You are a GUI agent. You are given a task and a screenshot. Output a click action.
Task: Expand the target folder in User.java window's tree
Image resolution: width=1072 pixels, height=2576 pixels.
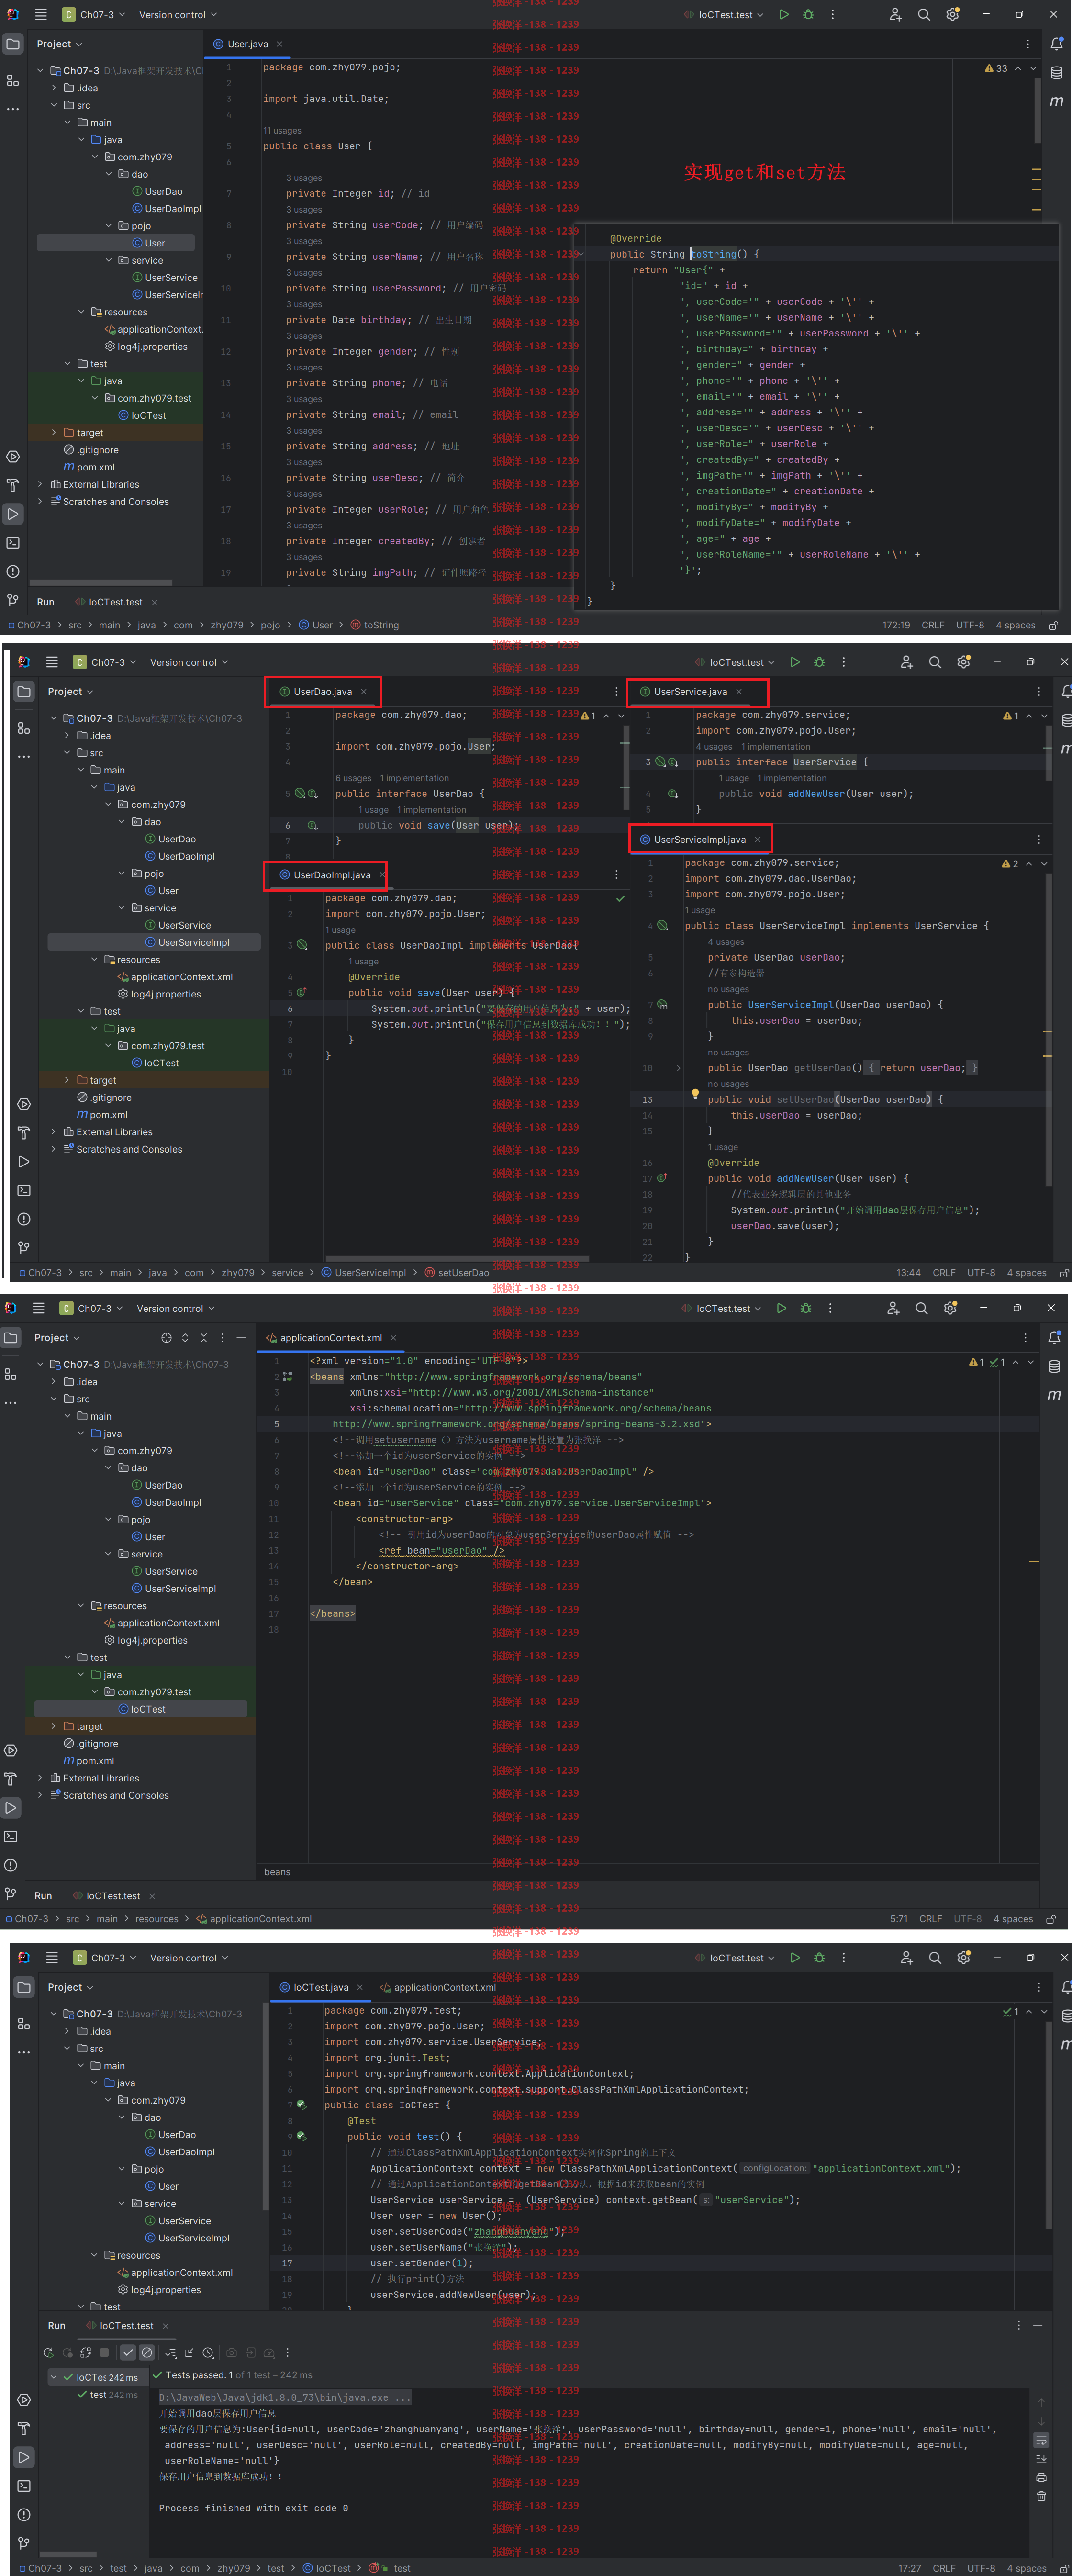pos(54,433)
